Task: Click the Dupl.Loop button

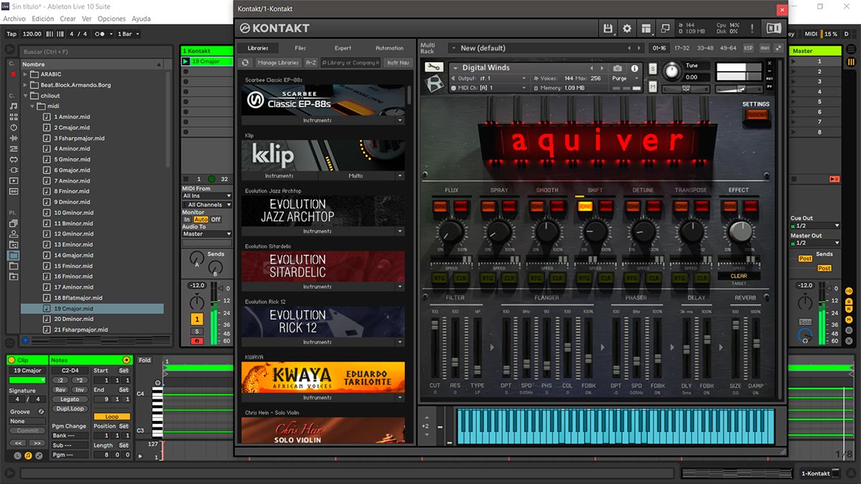Action: [70, 409]
